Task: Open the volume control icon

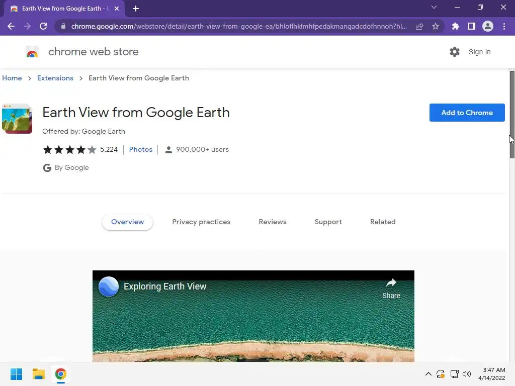Action: (467, 374)
